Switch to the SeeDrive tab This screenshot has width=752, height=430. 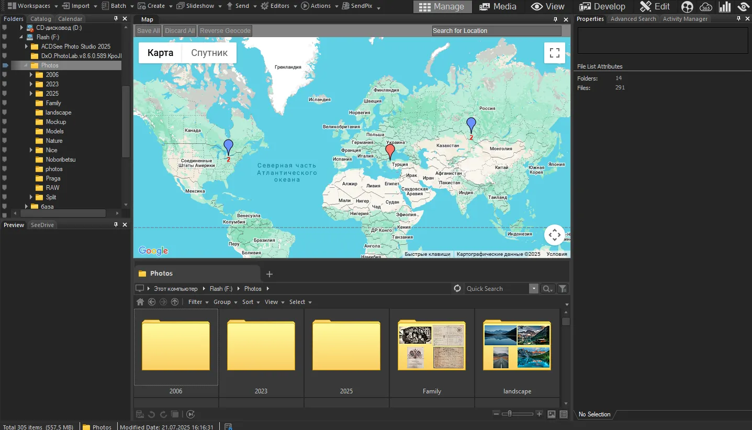tap(42, 225)
